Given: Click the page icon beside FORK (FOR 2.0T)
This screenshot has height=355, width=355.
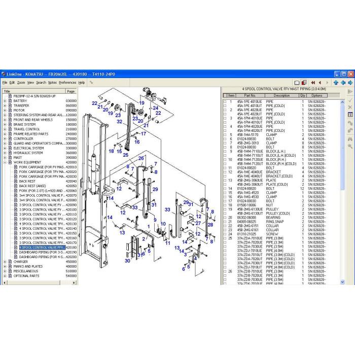Looking at the screenshot, I should pyautogui.click(x=16, y=191).
